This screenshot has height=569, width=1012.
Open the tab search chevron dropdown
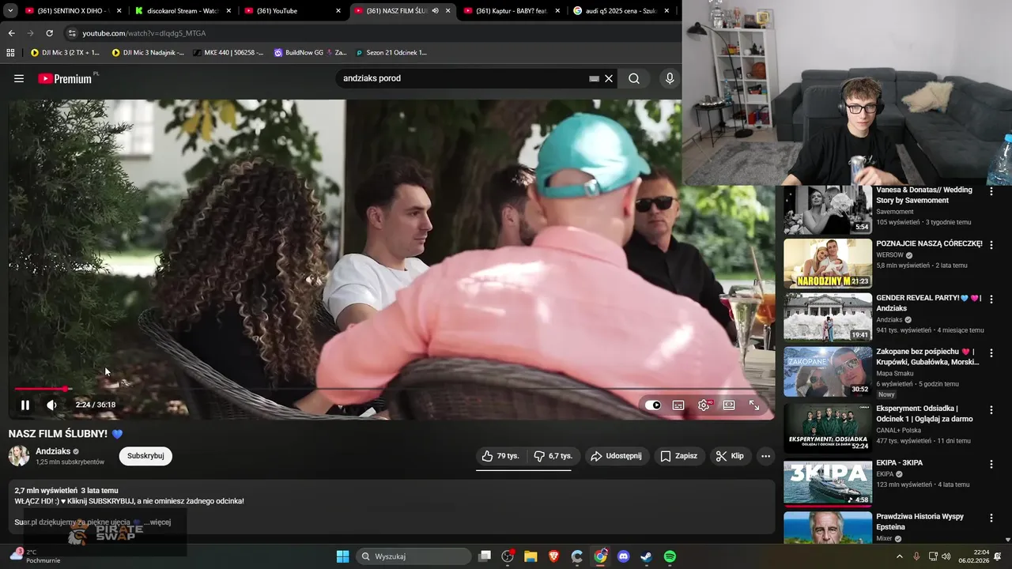[x=10, y=11]
